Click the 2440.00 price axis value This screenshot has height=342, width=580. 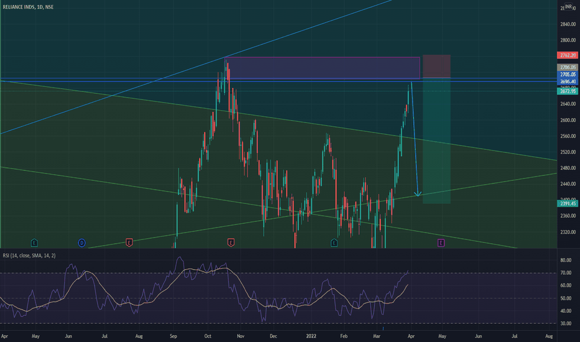point(568,184)
